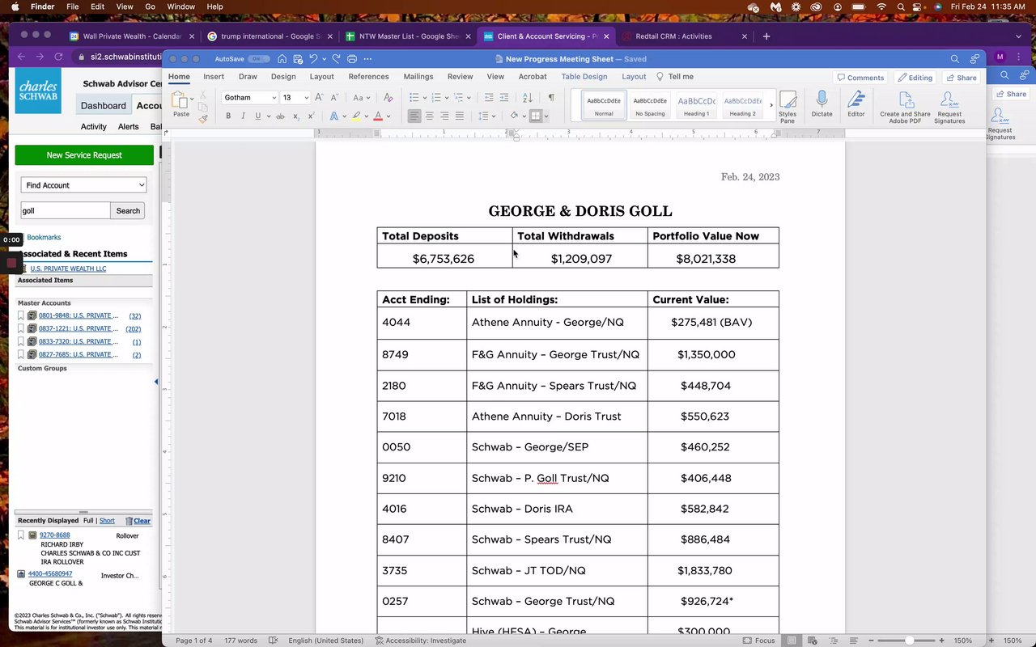Click the Print icon in Word

(x=352, y=59)
